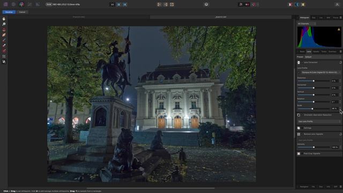Toggle the Lens Correction checkbox
343x193 pixels.
tap(302, 62)
